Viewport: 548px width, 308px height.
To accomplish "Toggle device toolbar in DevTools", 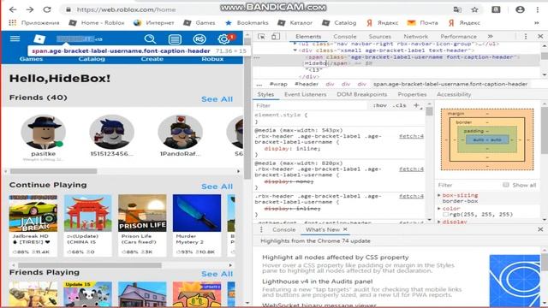I will (276, 36).
